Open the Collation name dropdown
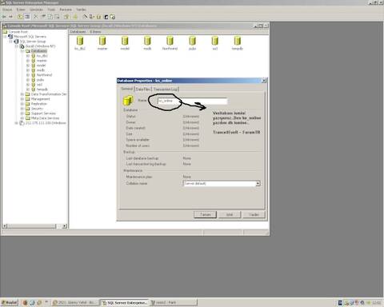 (258, 183)
